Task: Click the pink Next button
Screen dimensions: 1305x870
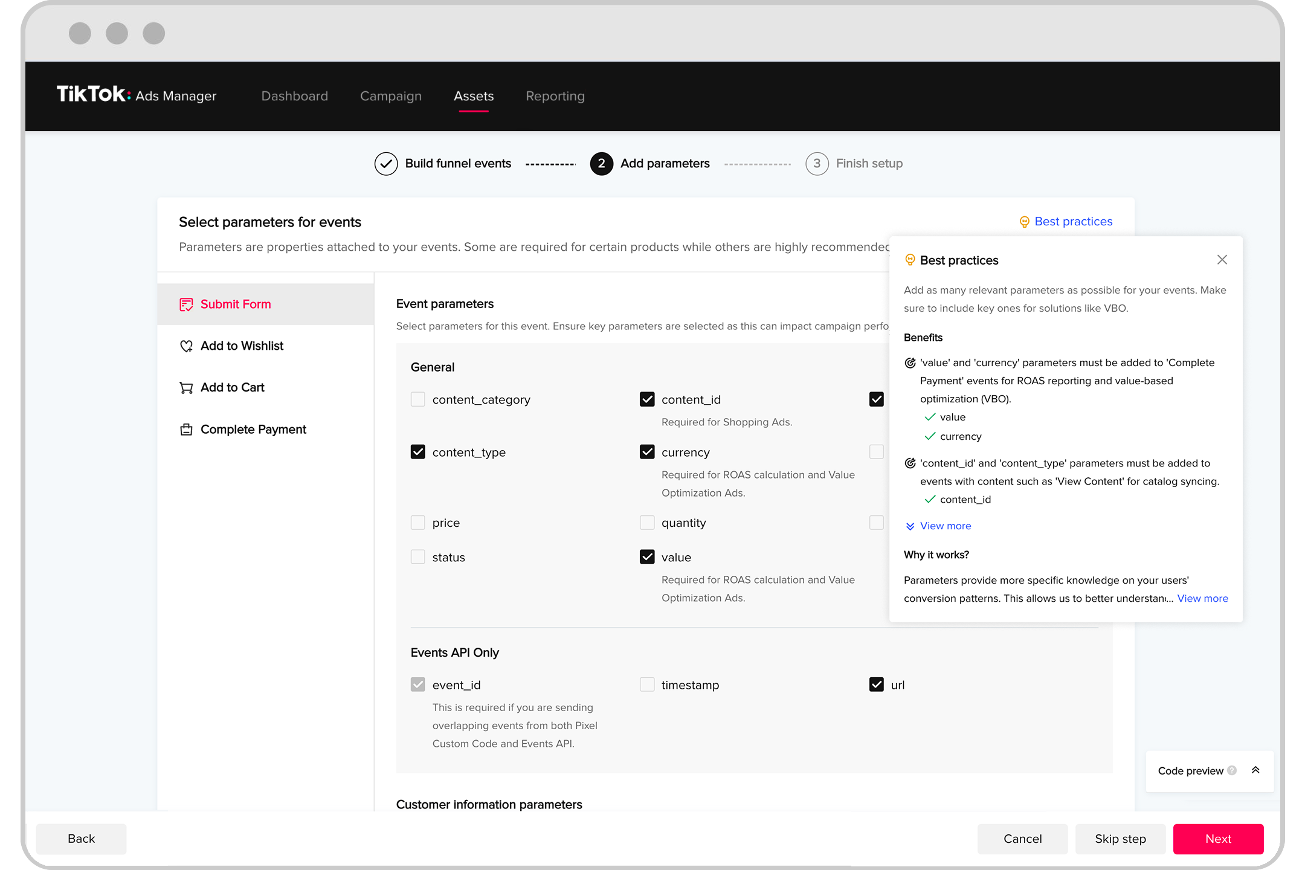Action: tap(1218, 839)
